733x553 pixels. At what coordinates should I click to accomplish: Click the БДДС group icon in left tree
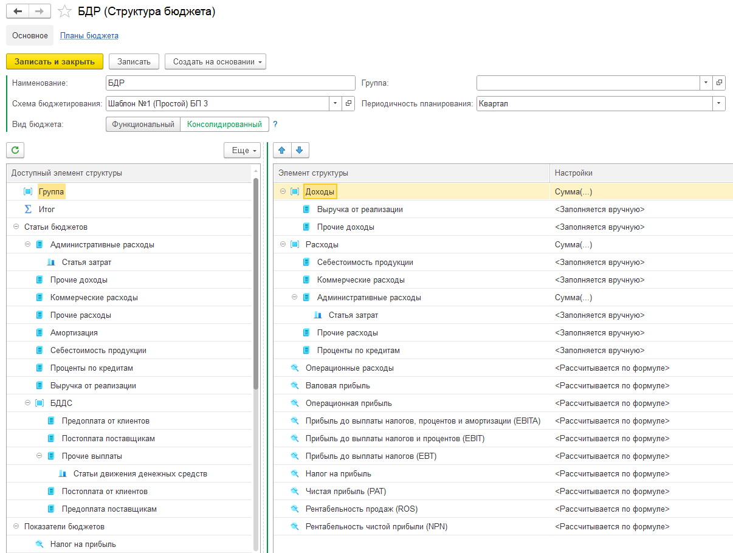[x=40, y=403]
